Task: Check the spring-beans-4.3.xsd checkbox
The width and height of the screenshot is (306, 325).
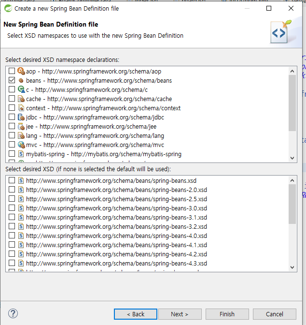Action: 12,263
